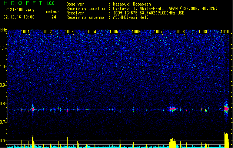Click the HROFFT 1.0.0 title text
Screen dimensions: 233x148
29,3
